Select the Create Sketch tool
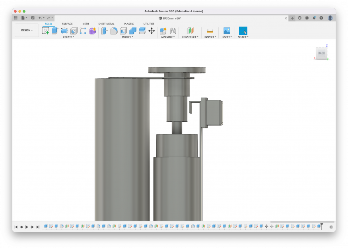The image size is (348, 248). tap(46, 31)
